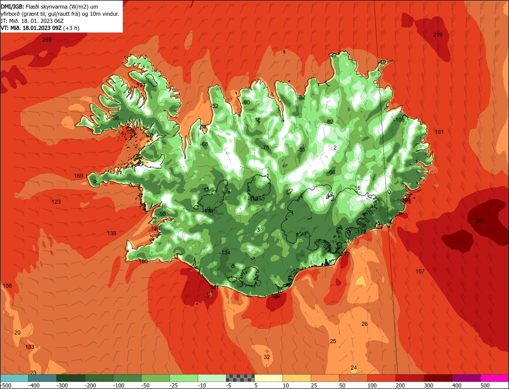This screenshot has height=389, width=509.
Task: Click the '26' value over the southeastern sea
Action: [x=364, y=324]
